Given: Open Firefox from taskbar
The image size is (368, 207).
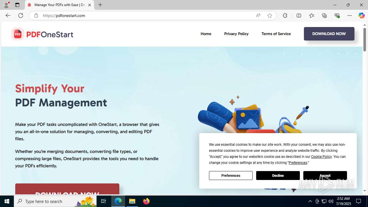Looking at the screenshot, I should [146, 201].
